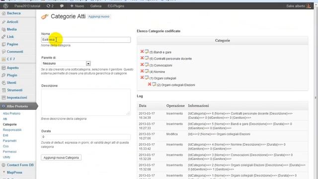Click the Operazione column header
The height and width of the screenshot is (179, 318).
175,106
